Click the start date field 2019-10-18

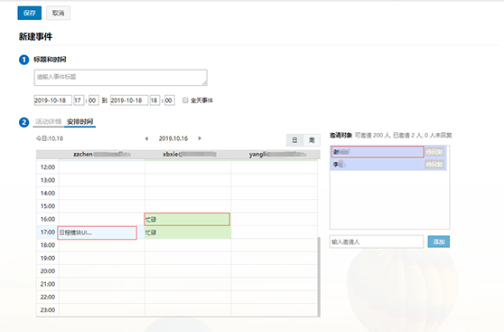(x=52, y=100)
